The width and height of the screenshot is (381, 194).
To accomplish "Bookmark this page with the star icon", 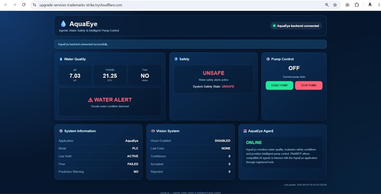I will [335, 5].
